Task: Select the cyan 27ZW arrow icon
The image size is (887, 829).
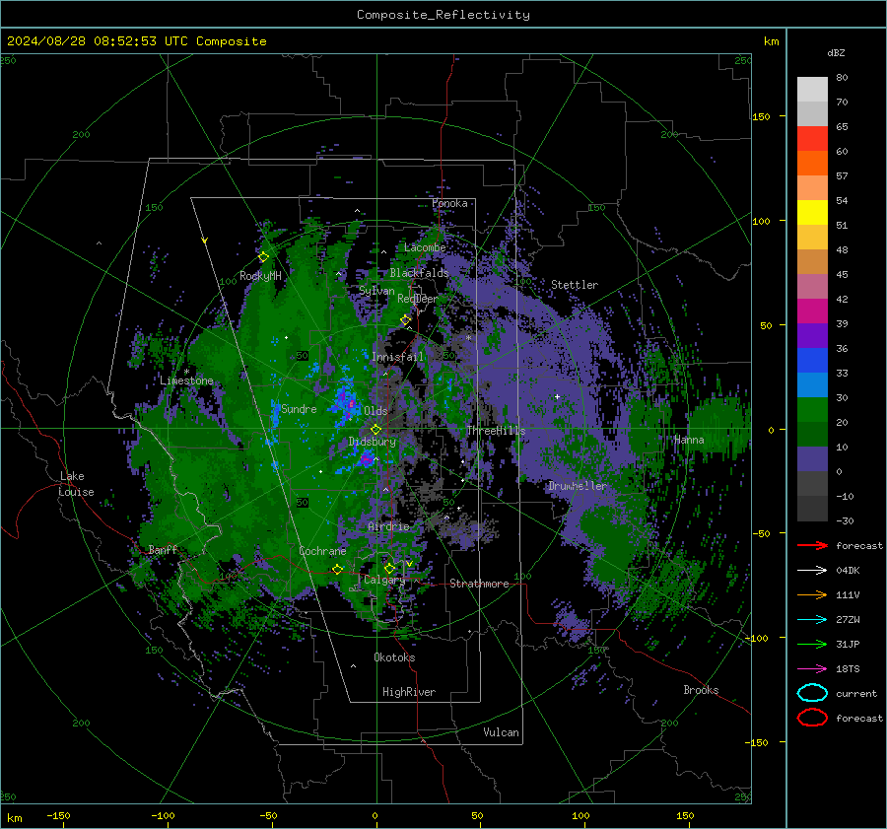Action: pyautogui.click(x=812, y=619)
